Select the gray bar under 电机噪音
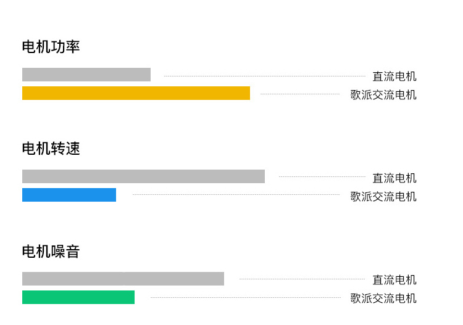 pyautogui.click(x=123, y=279)
